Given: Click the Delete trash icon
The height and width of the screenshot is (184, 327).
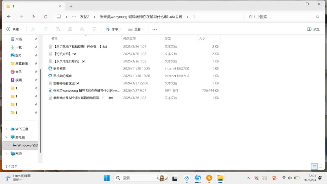Looking at the screenshot, I should 94,29.
